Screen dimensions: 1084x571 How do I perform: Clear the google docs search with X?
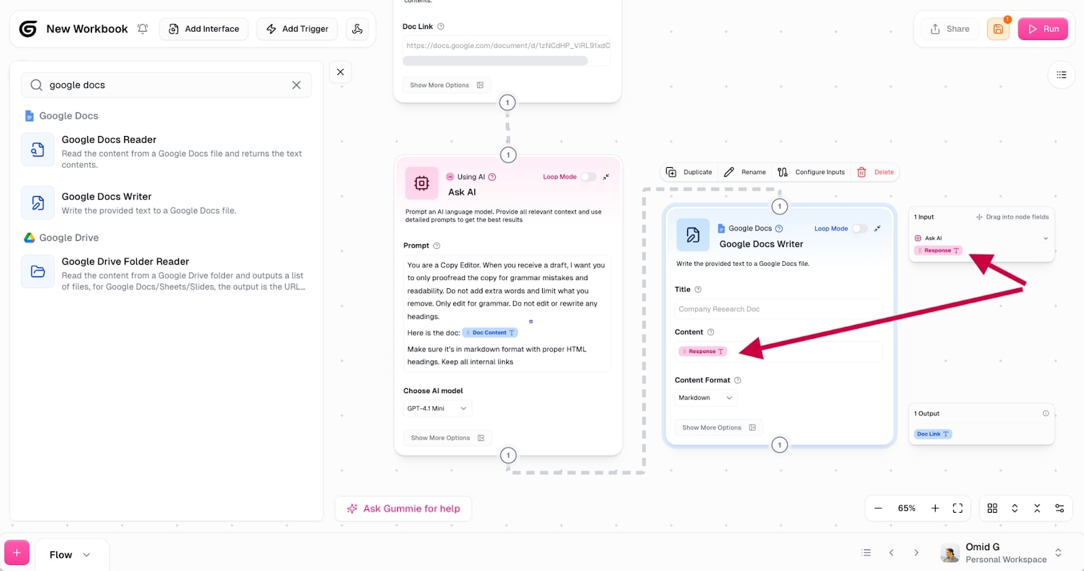(296, 85)
